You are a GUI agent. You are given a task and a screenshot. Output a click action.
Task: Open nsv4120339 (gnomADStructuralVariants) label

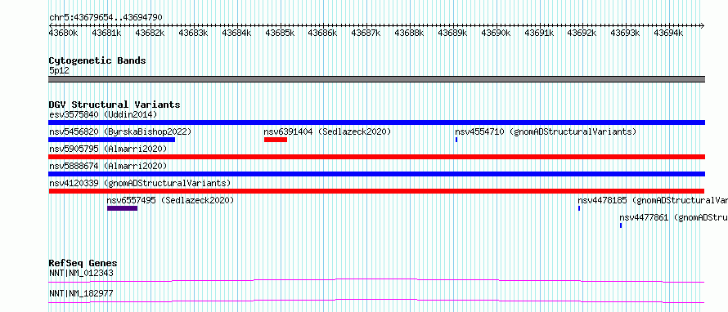click(140, 183)
